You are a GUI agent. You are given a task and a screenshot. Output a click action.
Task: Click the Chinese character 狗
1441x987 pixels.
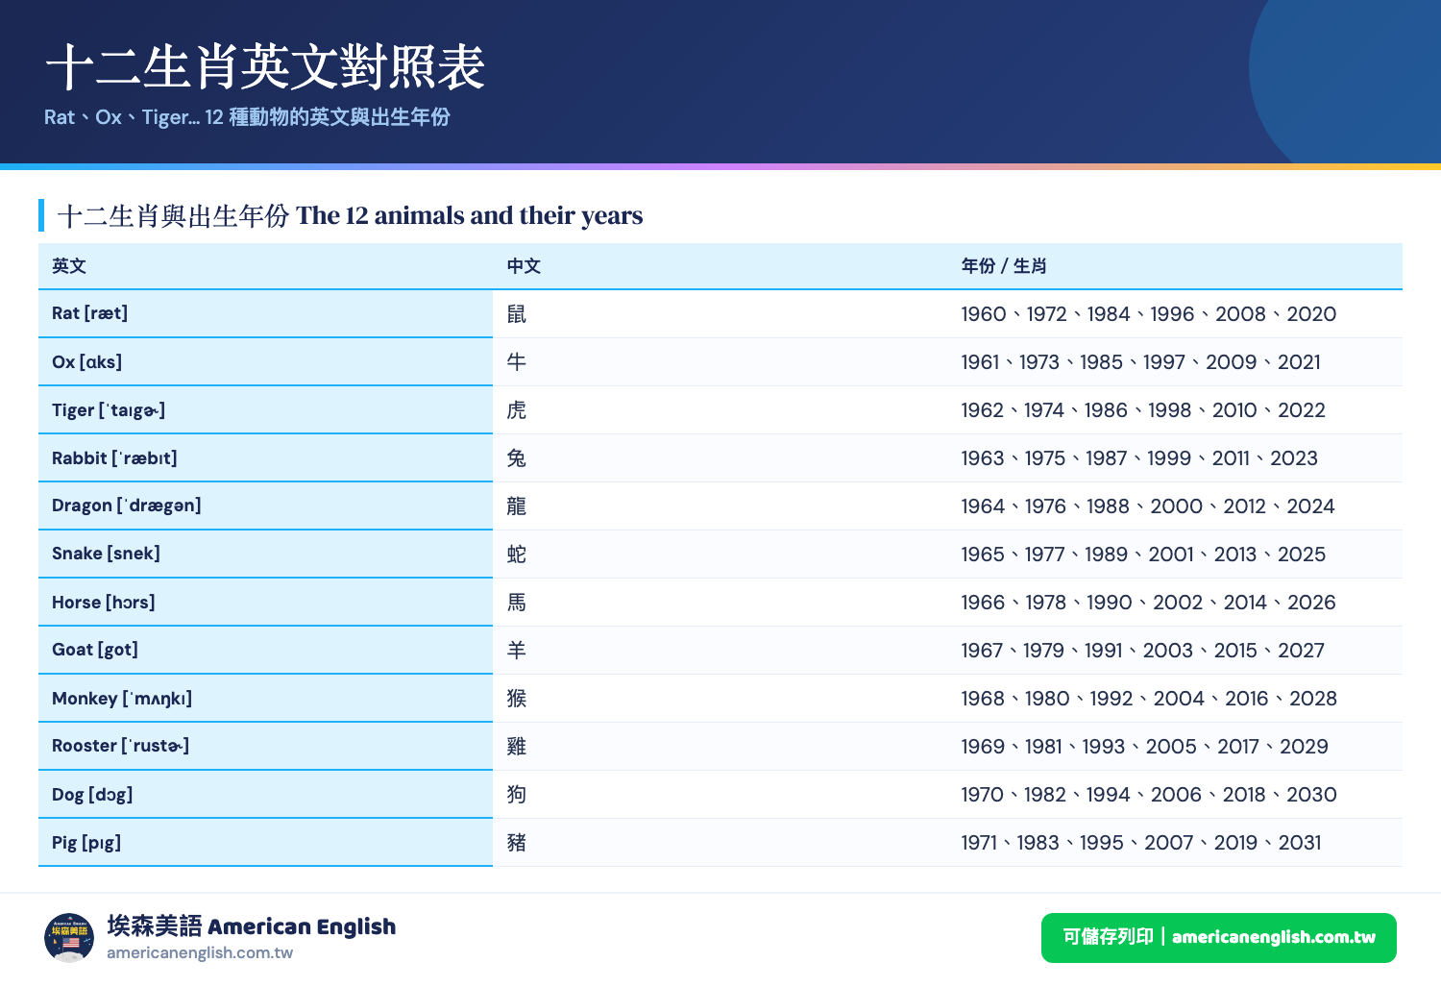(517, 795)
